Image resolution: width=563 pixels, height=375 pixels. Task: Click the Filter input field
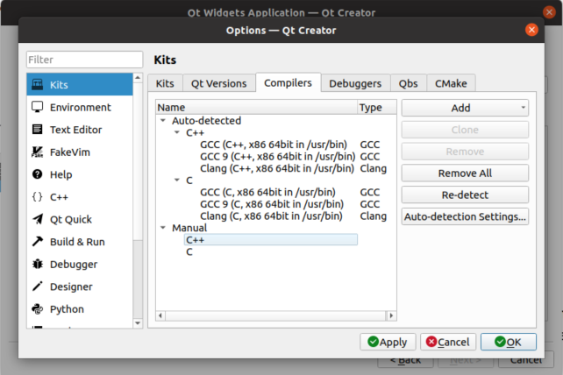point(85,60)
